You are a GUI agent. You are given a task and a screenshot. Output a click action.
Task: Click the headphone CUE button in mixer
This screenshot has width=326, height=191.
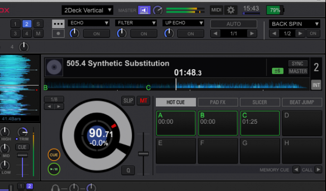click(x=22, y=147)
